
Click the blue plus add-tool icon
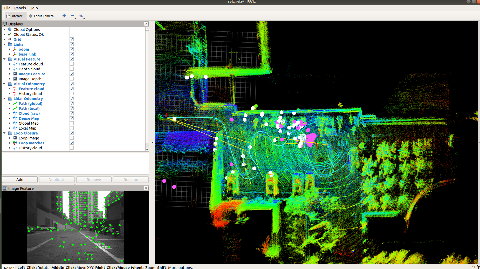[64, 16]
